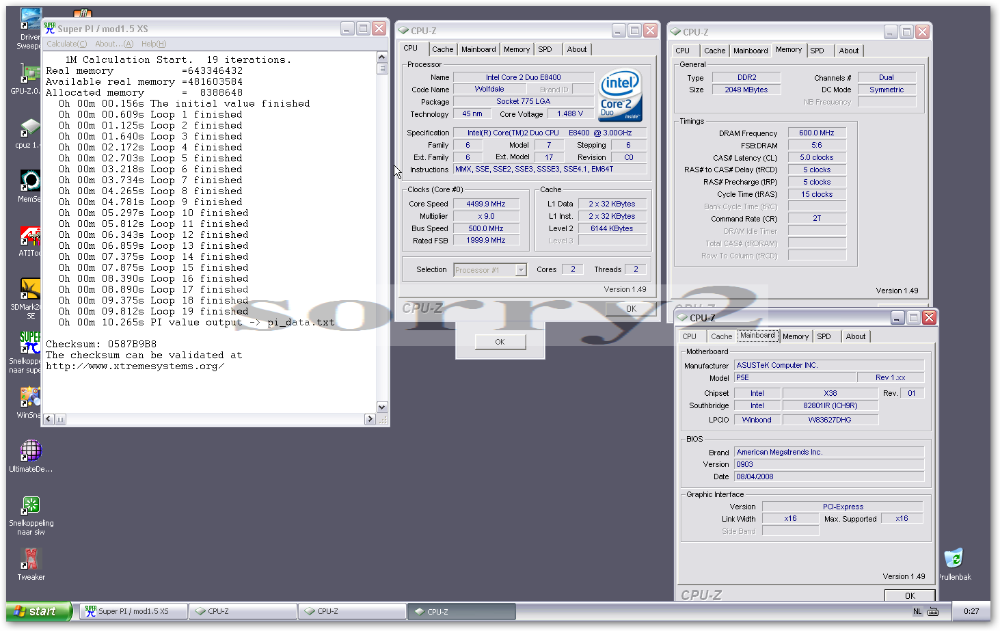Open the Snelkoppeling naar siw icon
Image resolution: width=1000 pixels, height=631 pixels.
click(31, 505)
